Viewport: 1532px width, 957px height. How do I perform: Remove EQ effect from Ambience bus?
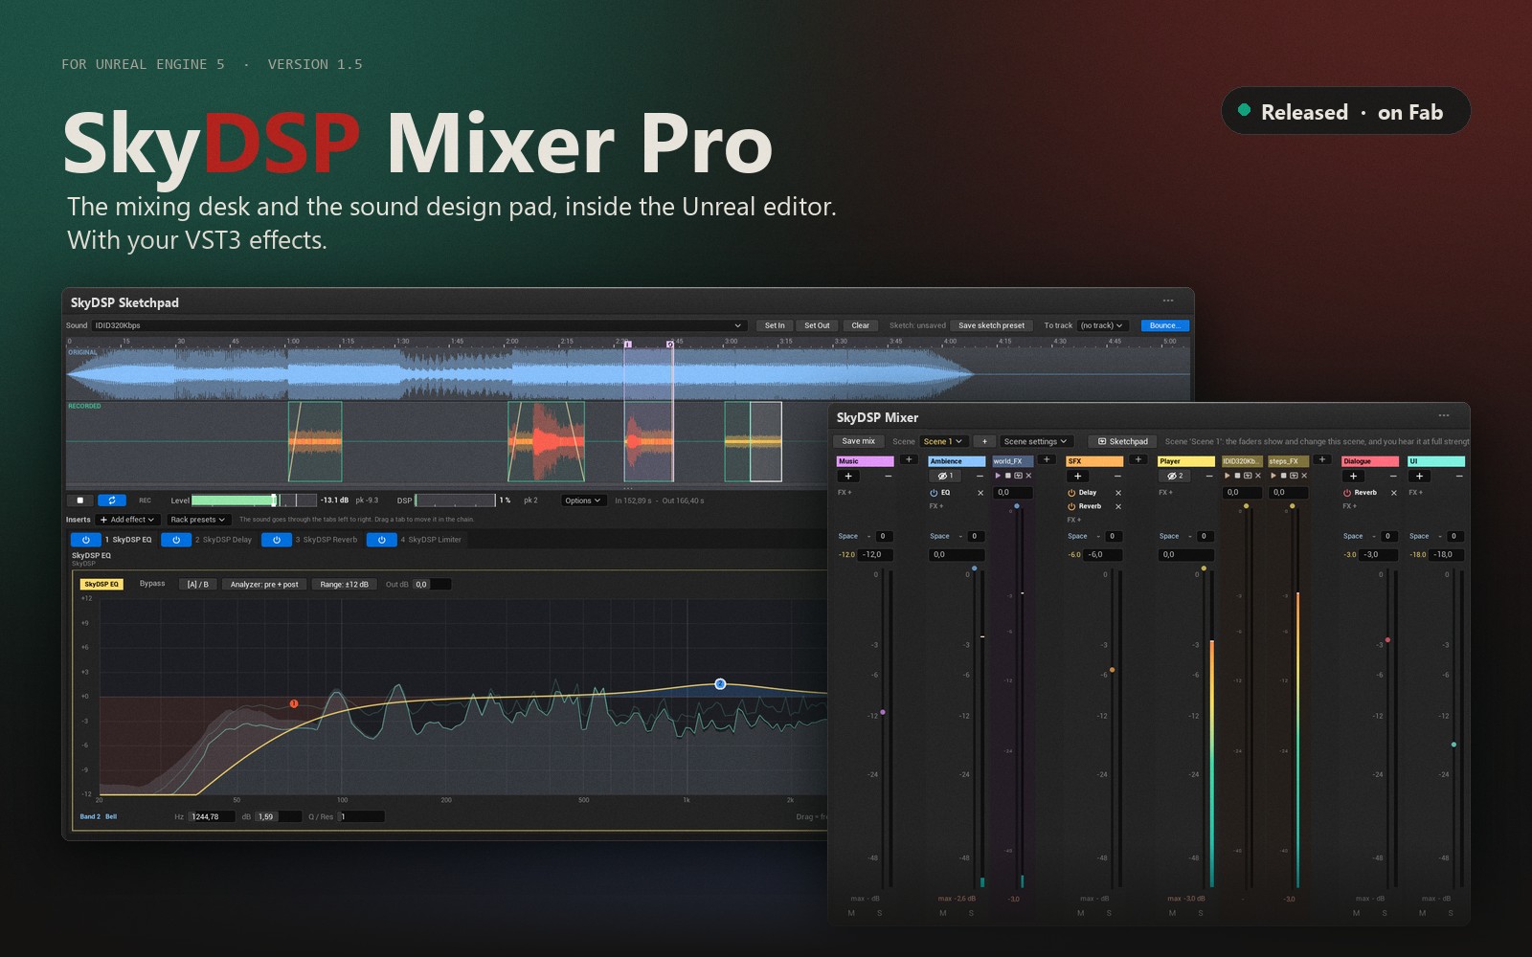click(x=980, y=493)
